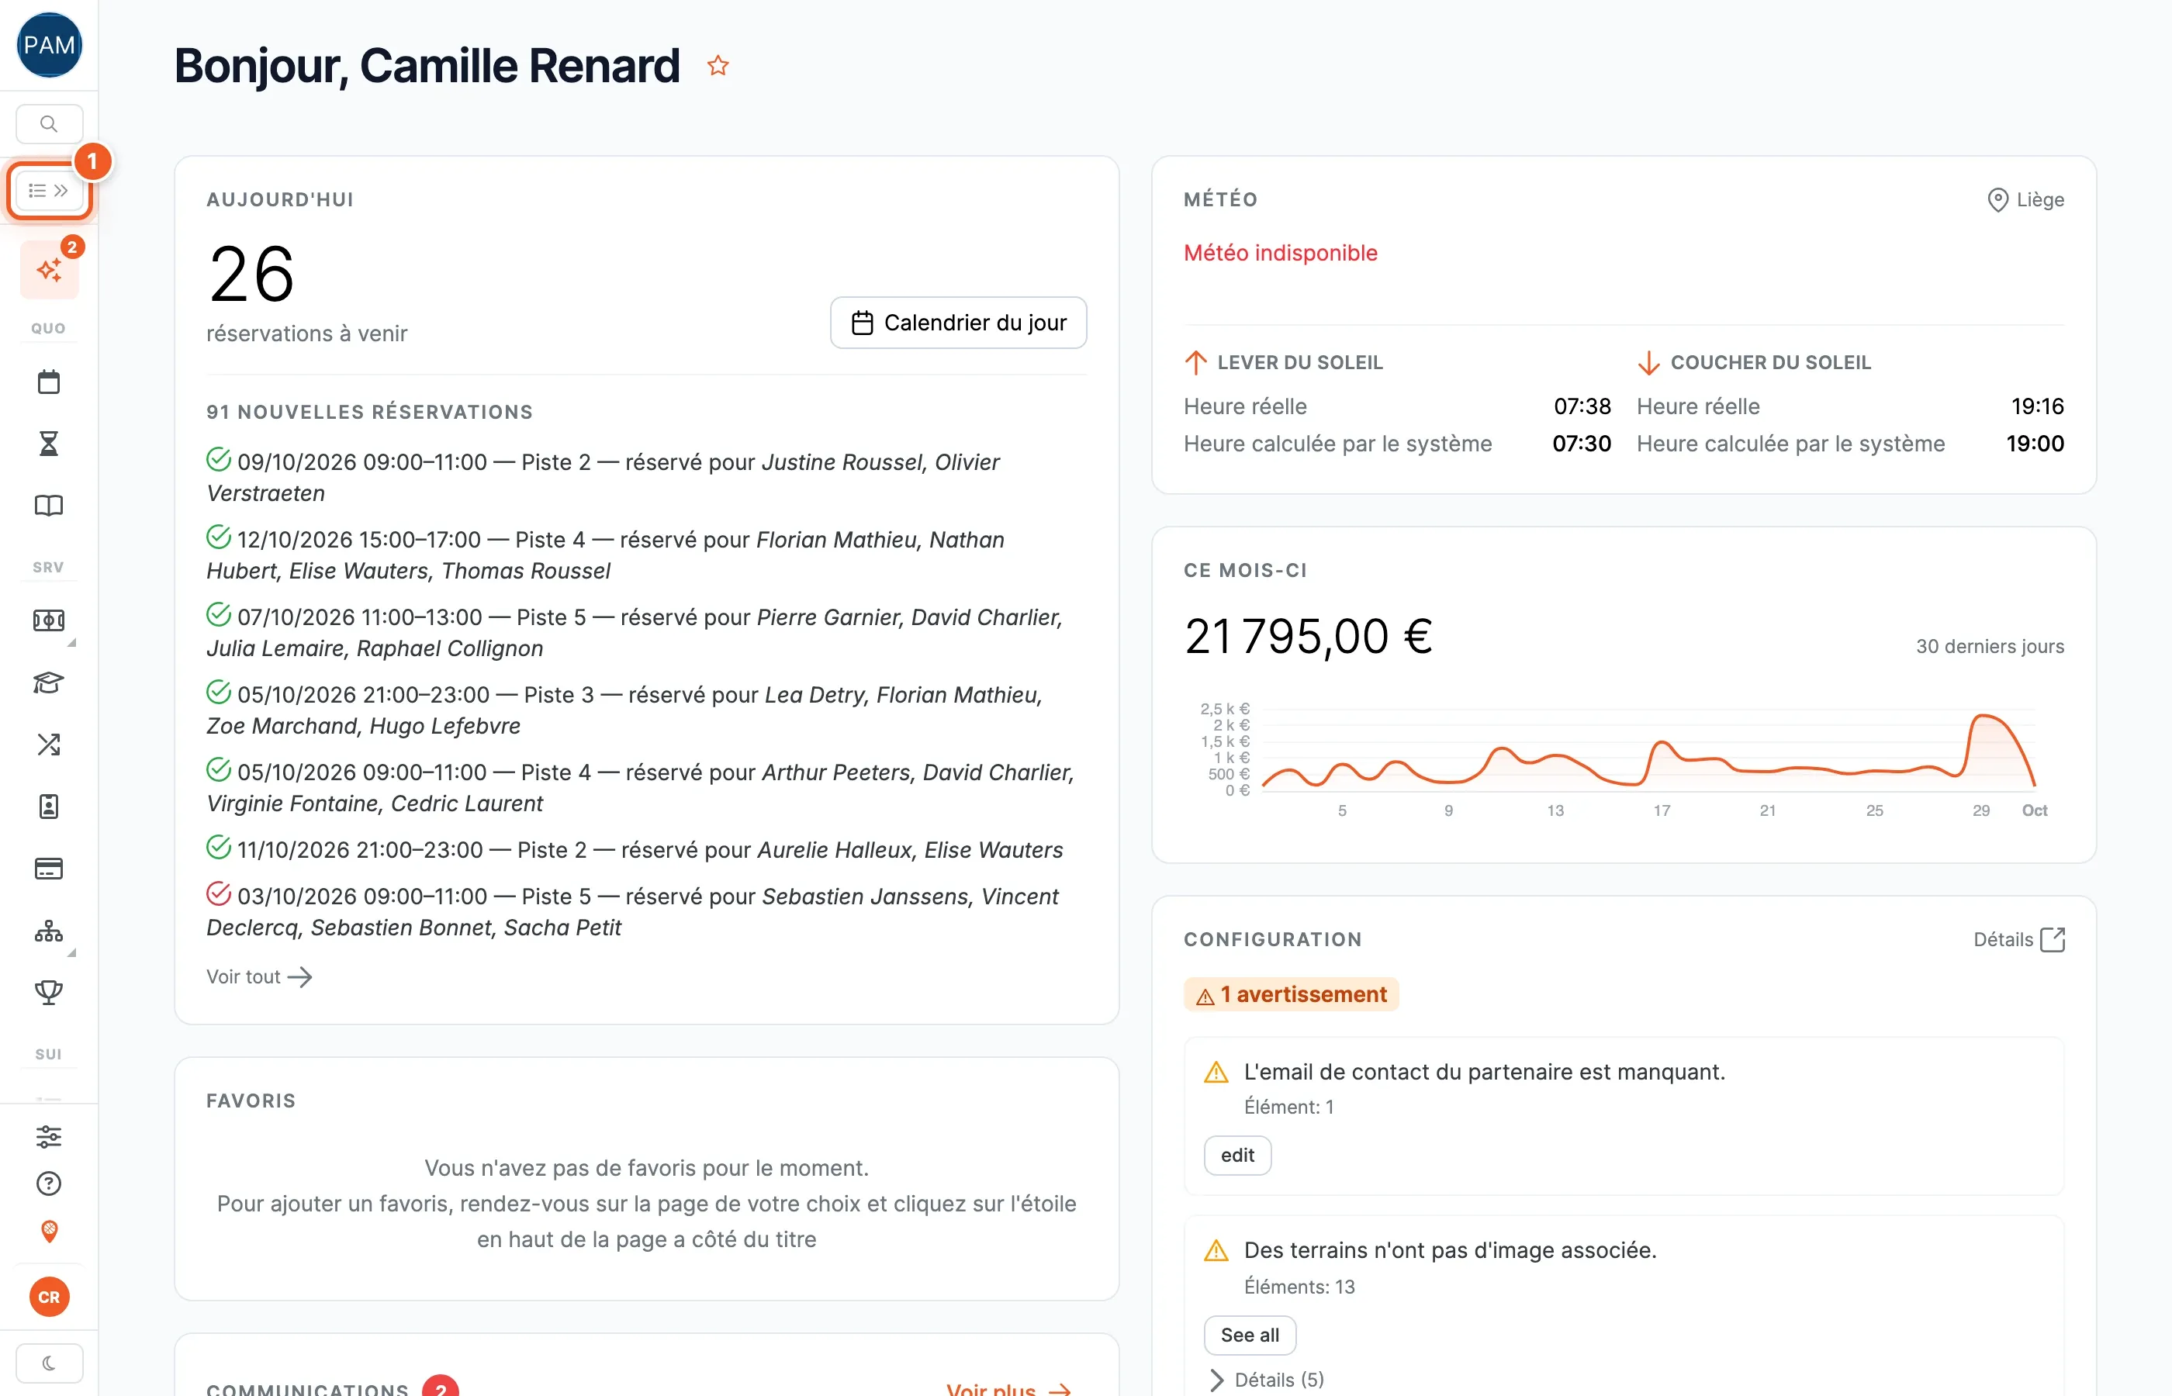
Task: Click the 1 avertissement warning badge
Action: (1291, 994)
